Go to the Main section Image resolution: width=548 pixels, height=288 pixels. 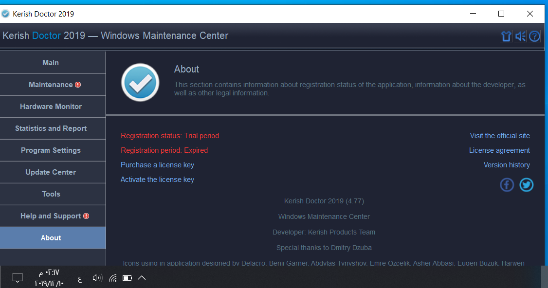coord(53,63)
